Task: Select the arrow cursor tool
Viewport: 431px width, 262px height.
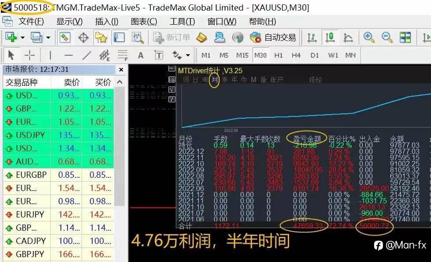Action: pyautogui.click(x=11, y=55)
